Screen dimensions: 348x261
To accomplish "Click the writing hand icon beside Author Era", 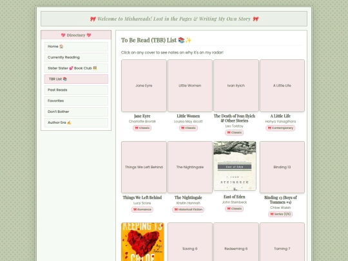I will (x=69, y=122).
